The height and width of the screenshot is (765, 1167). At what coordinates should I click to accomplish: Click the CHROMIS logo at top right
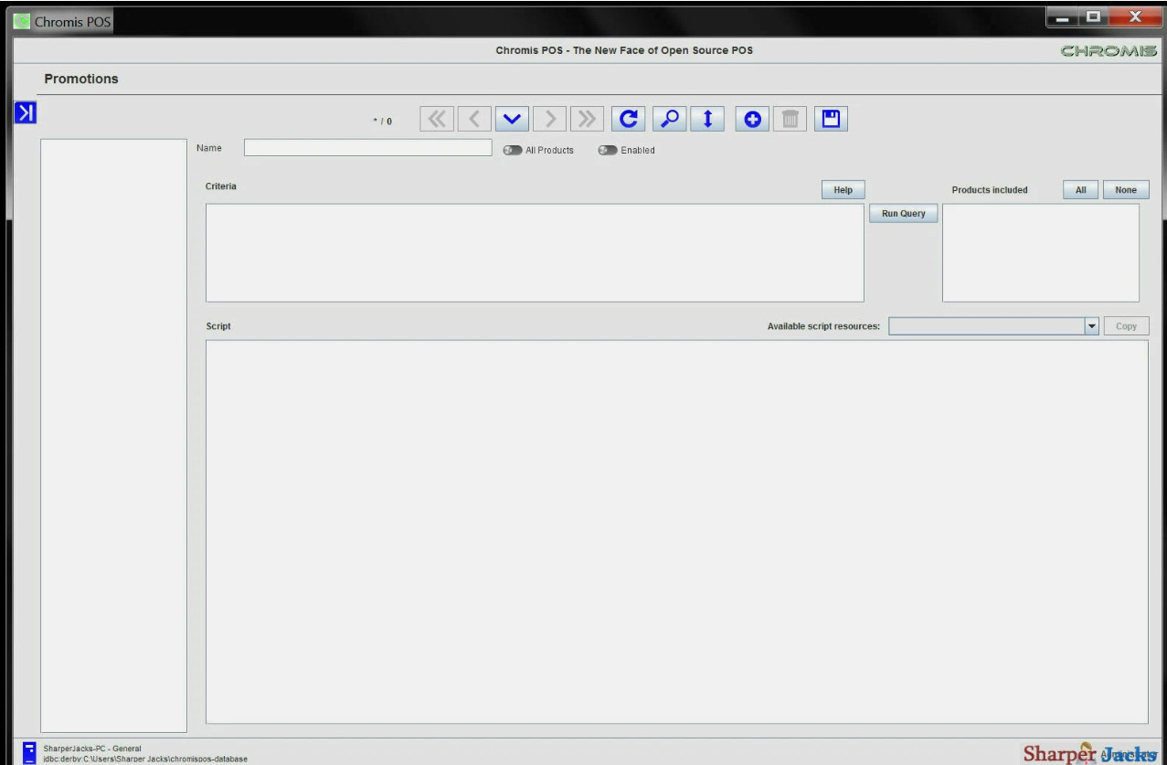(1108, 51)
